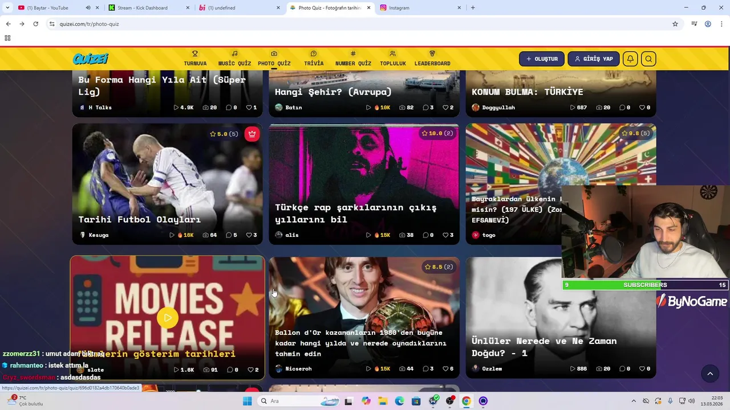Click the Giriş Yap login button
The width and height of the screenshot is (730, 410).
tap(593, 59)
